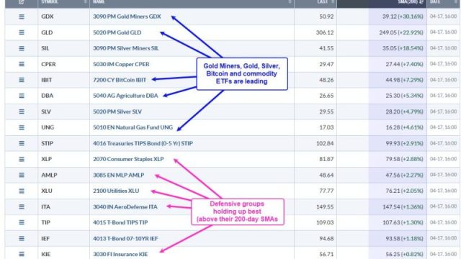This screenshot has height=259, width=461.
Task: Open the XLP row menu icon
Action: [22, 159]
